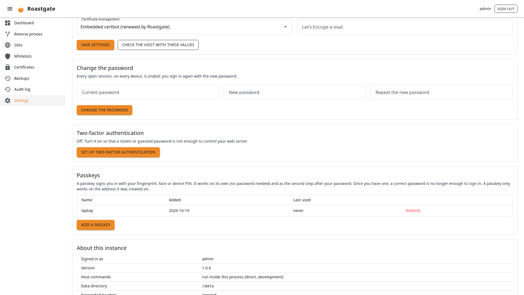The height and width of the screenshot is (295, 524).
Task: Click the Signed in as admin value
Action: (208, 259)
